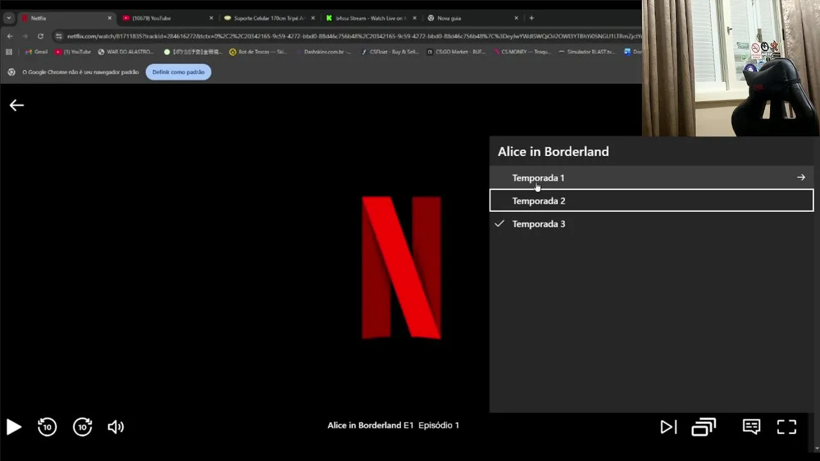
Task: Open the apps grid in bookmarks bar
Action: coord(9,52)
